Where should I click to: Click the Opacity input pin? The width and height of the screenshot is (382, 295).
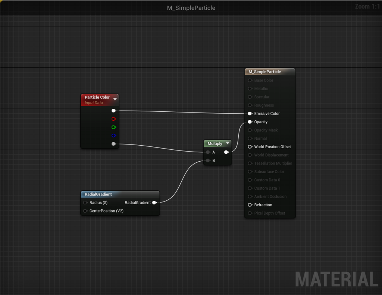tap(250, 122)
